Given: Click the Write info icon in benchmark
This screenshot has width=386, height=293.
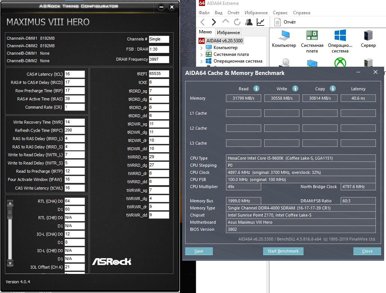Looking at the screenshot, I should click(295, 88).
